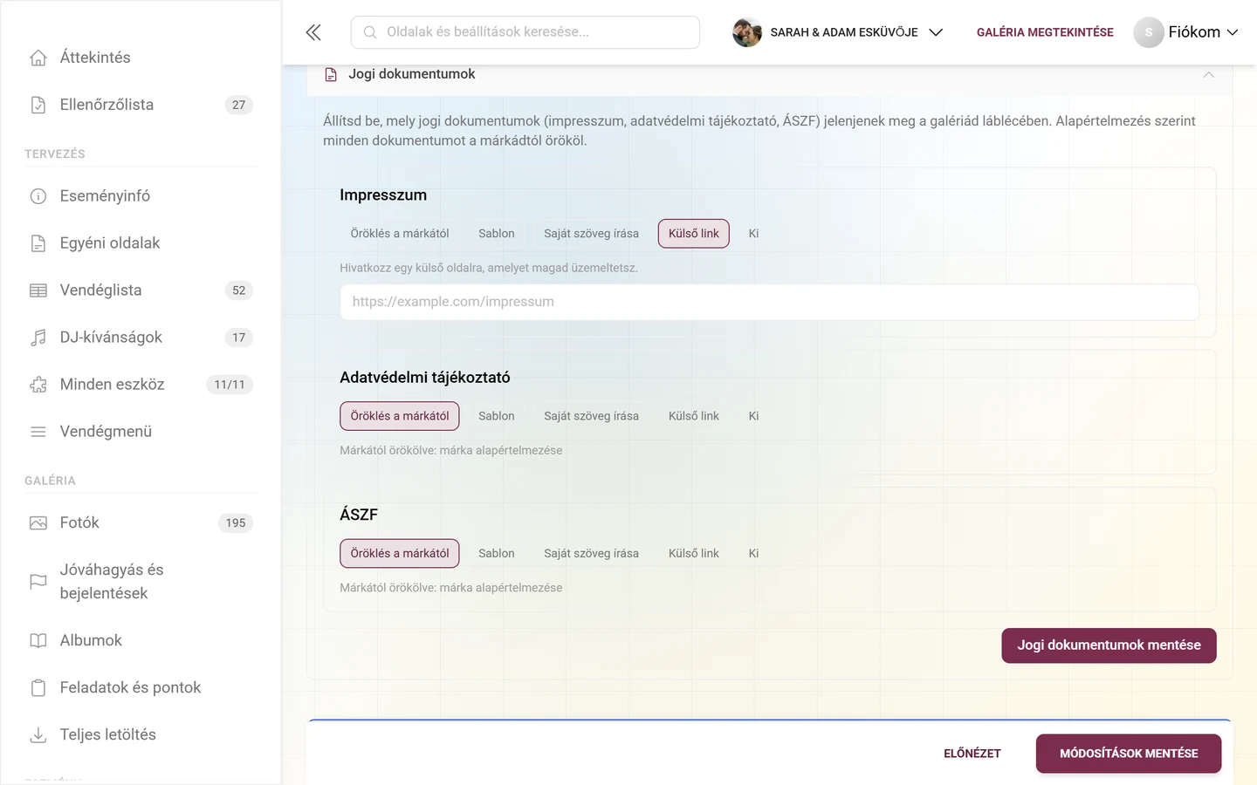Collapse sidebar with double-chevron icon
The width and height of the screenshot is (1257, 785).
point(313,32)
